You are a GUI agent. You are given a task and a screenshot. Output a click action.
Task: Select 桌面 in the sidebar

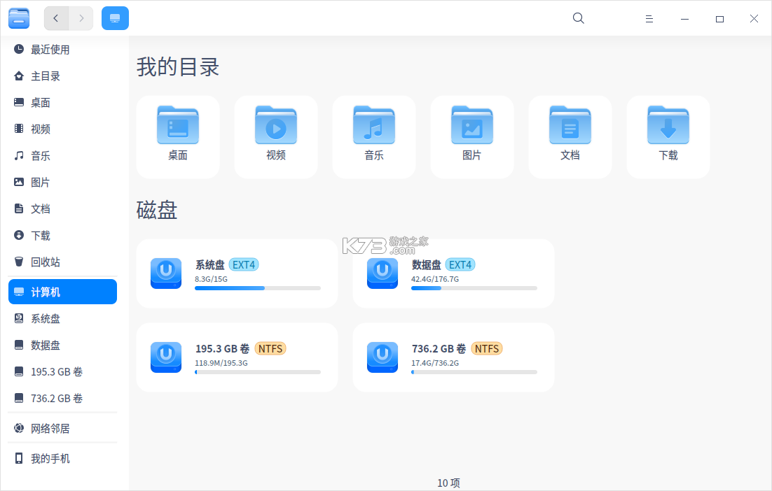pos(62,103)
